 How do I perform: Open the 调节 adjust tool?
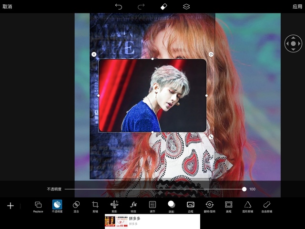[152, 205]
